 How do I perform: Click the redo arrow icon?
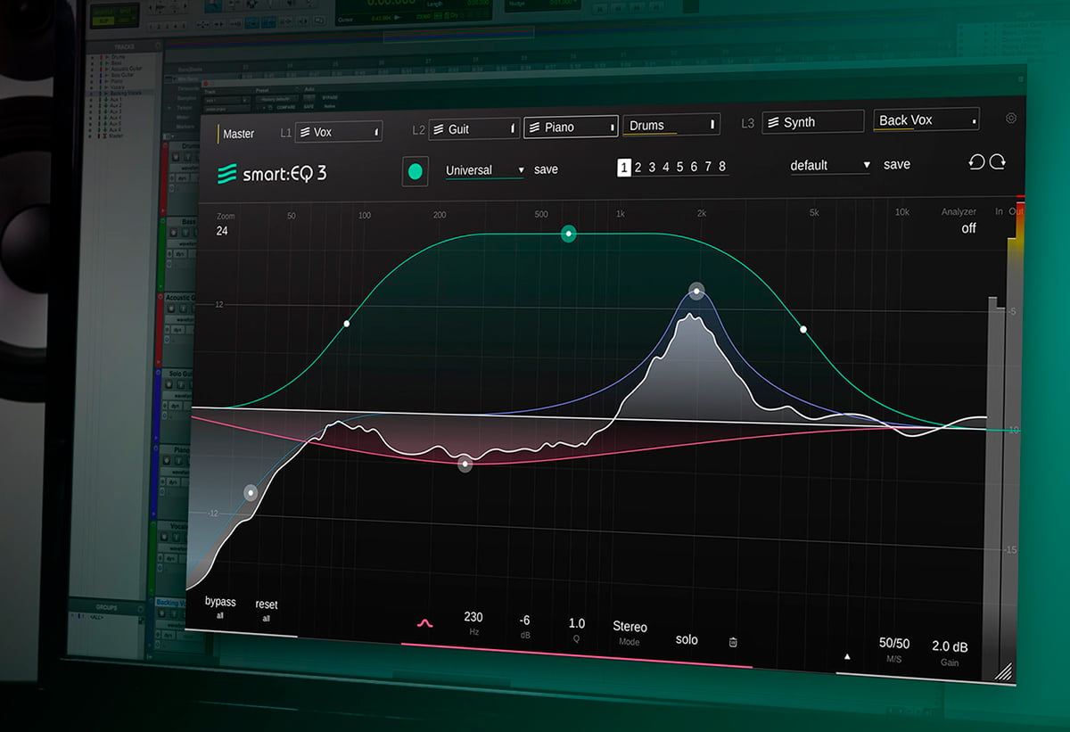(x=998, y=162)
